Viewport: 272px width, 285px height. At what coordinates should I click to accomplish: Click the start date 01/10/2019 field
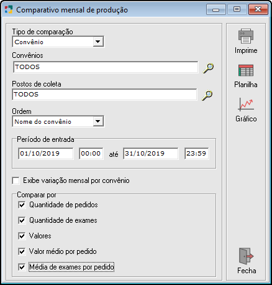pyautogui.click(x=46, y=154)
